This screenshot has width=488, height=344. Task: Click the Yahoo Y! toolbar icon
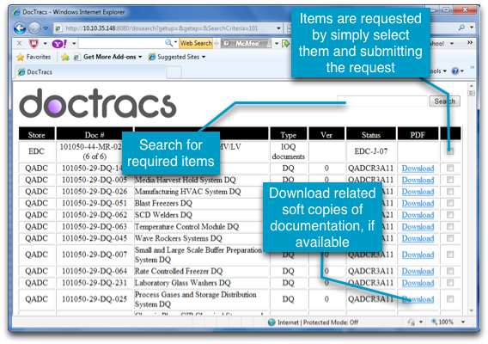coord(59,43)
